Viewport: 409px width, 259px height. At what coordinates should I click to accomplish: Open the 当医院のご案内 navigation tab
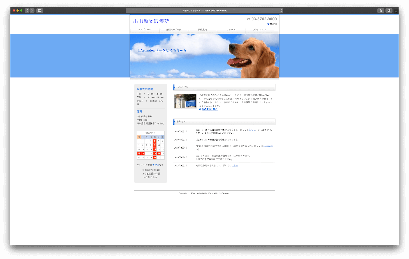[174, 30]
